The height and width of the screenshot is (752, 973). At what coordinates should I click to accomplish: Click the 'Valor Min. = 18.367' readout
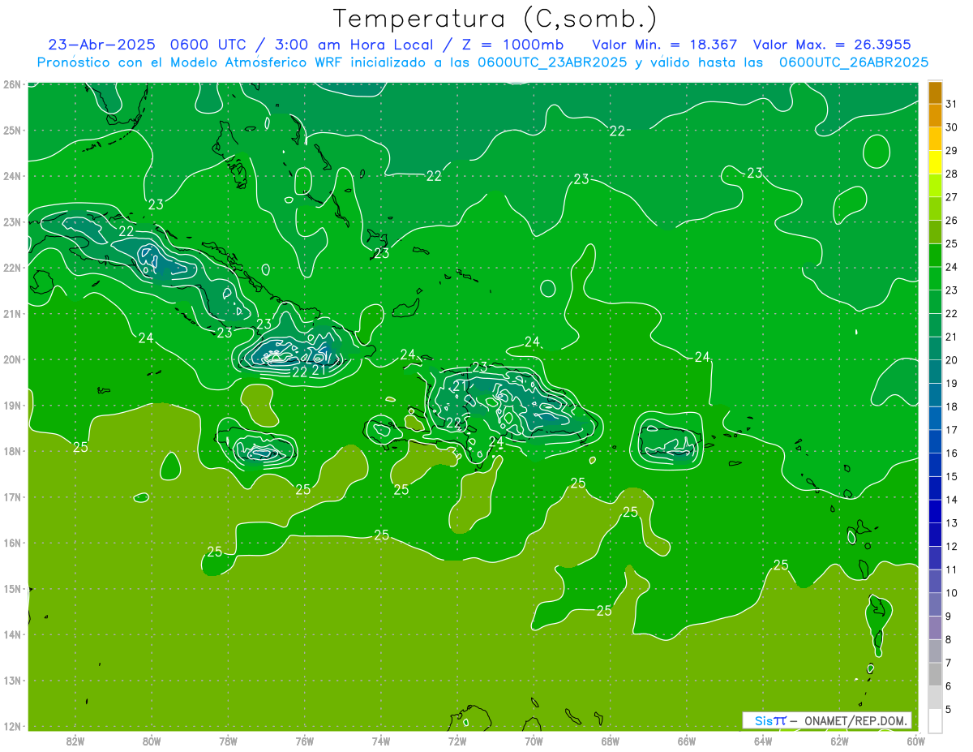(x=665, y=45)
